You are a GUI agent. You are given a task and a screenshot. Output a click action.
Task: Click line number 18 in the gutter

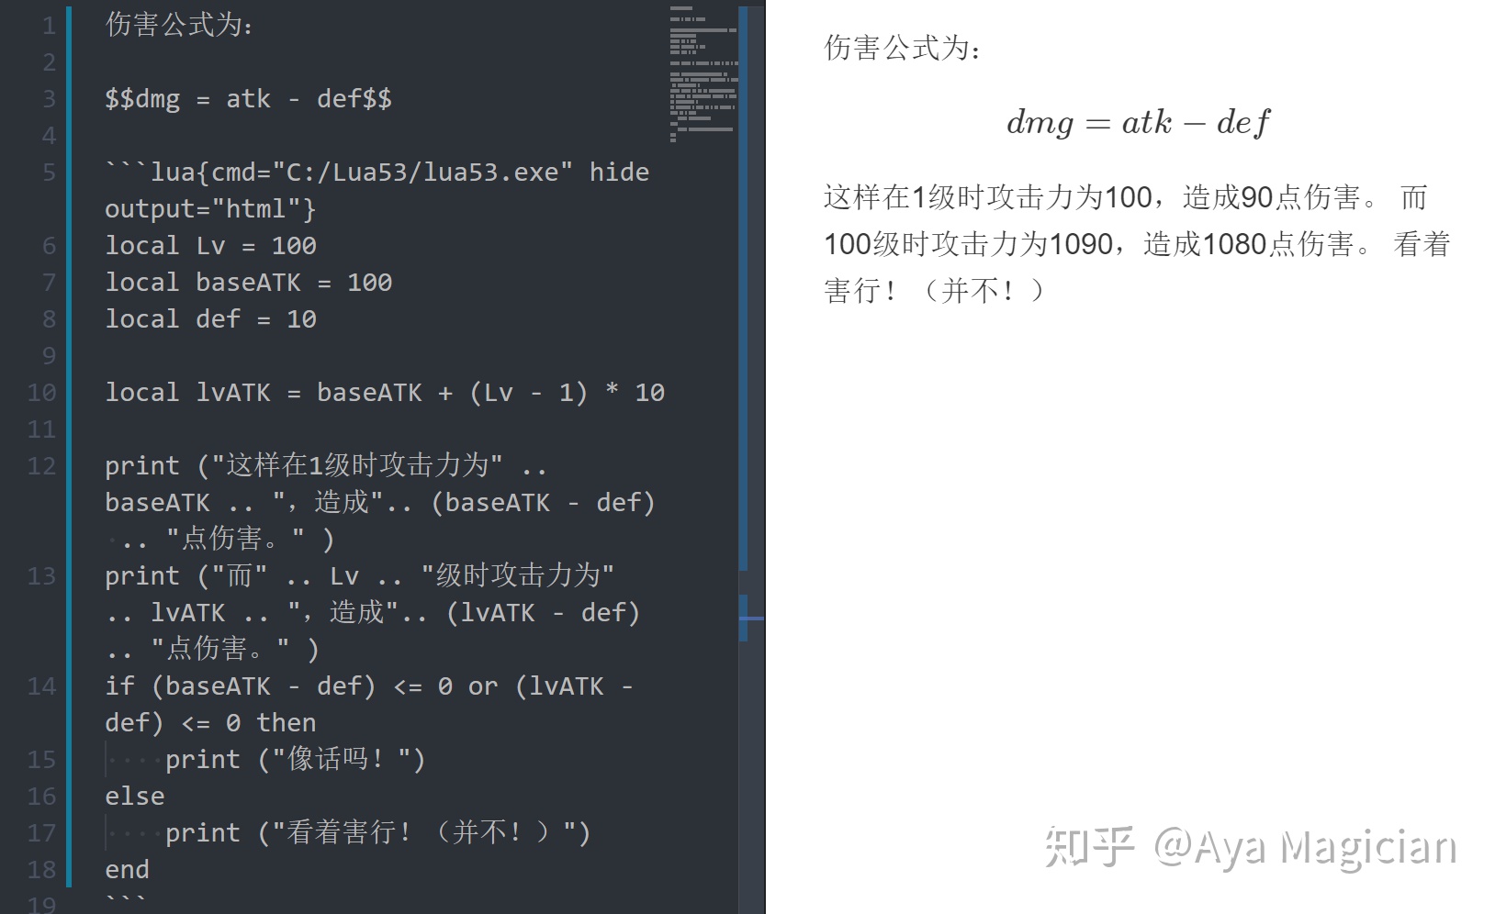tap(42, 870)
